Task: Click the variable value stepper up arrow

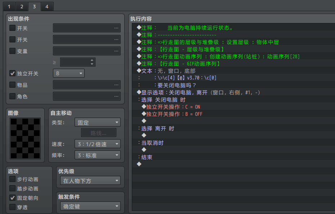Action: (92, 60)
